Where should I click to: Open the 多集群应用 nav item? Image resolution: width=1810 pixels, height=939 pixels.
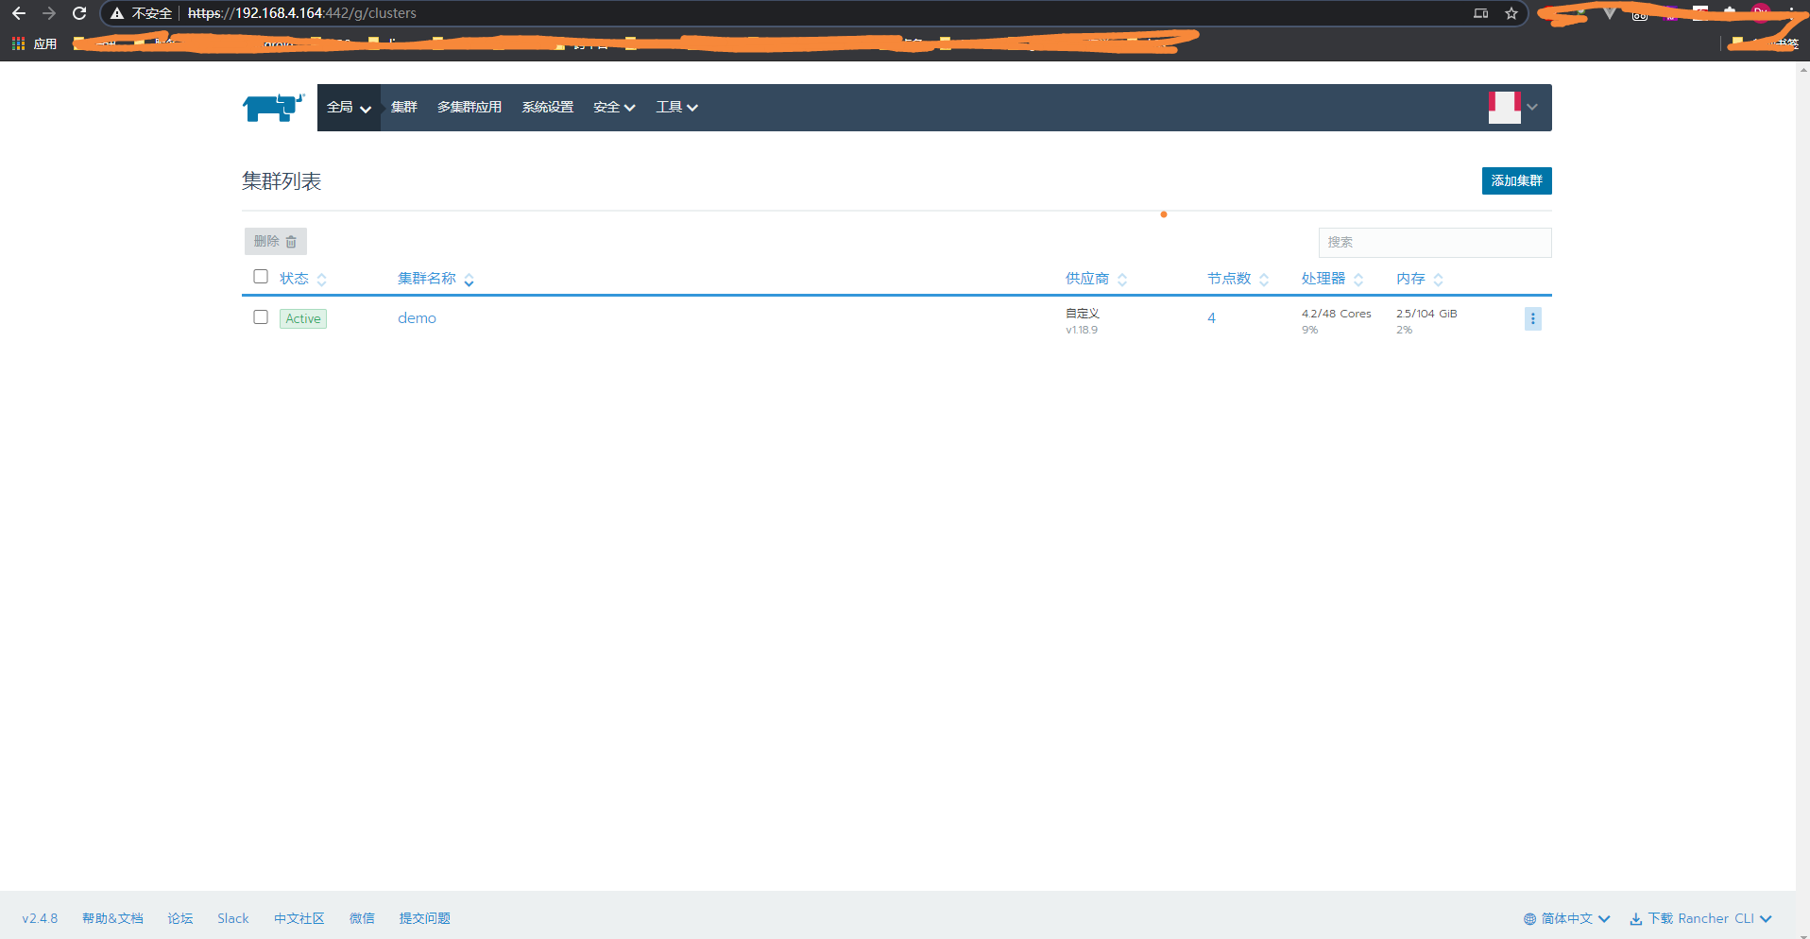(x=470, y=108)
